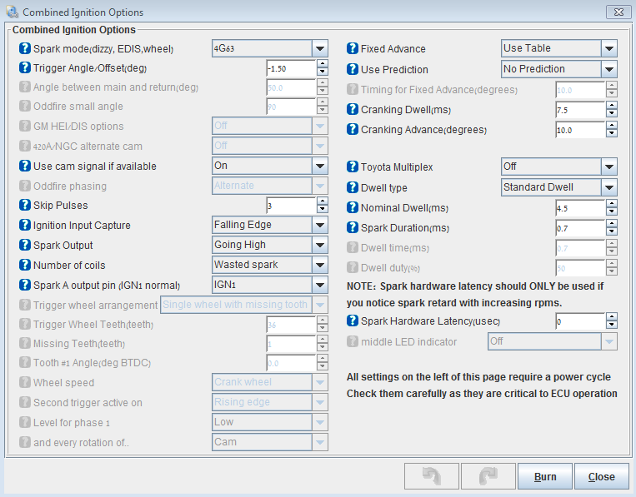Increase Trigger Angle/Offset value

coord(323,63)
